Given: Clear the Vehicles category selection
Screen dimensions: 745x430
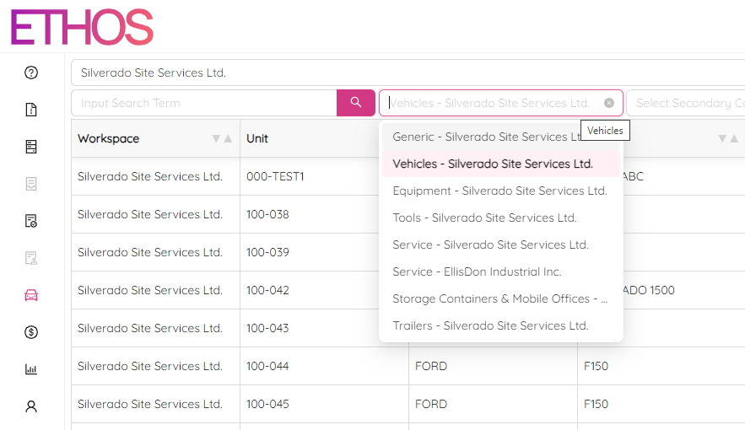Looking at the screenshot, I should pyautogui.click(x=609, y=103).
